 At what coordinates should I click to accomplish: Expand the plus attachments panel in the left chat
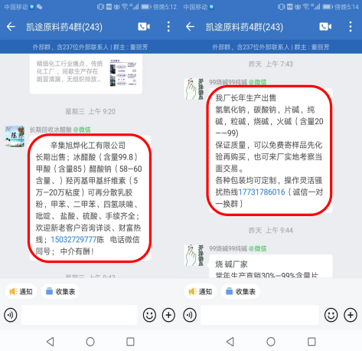(x=168, y=315)
